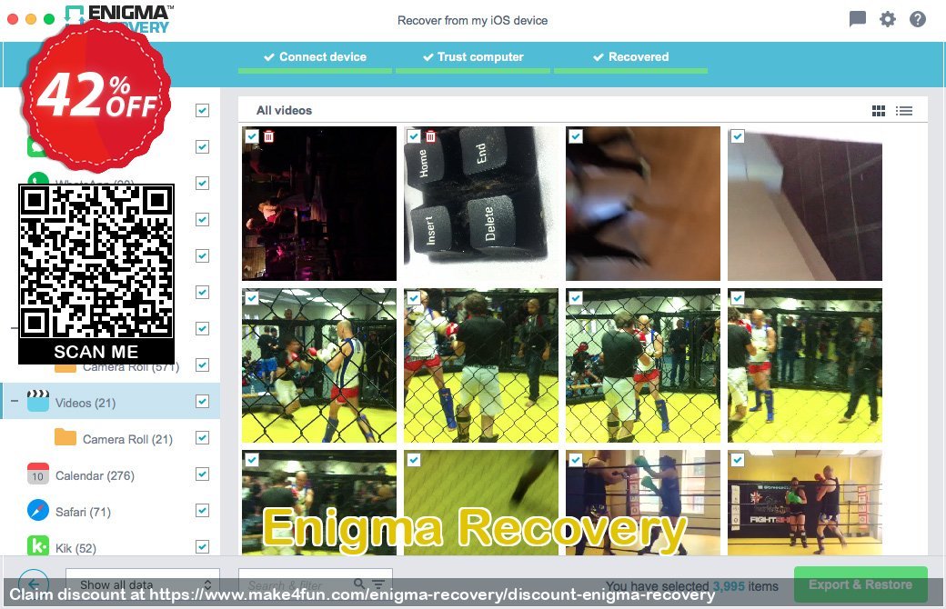Open fourth cage fight thumbnail in second row
The height and width of the screenshot is (609, 946).
click(805, 365)
